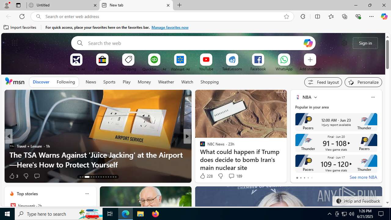Open the Weather menu item
The width and height of the screenshot is (391, 220).
click(x=166, y=82)
